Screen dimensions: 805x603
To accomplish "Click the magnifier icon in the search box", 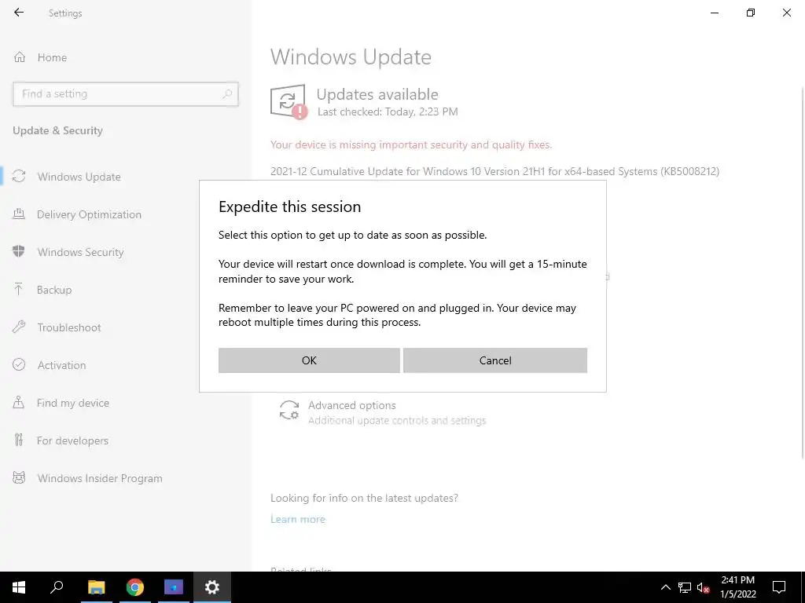I will click(227, 94).
